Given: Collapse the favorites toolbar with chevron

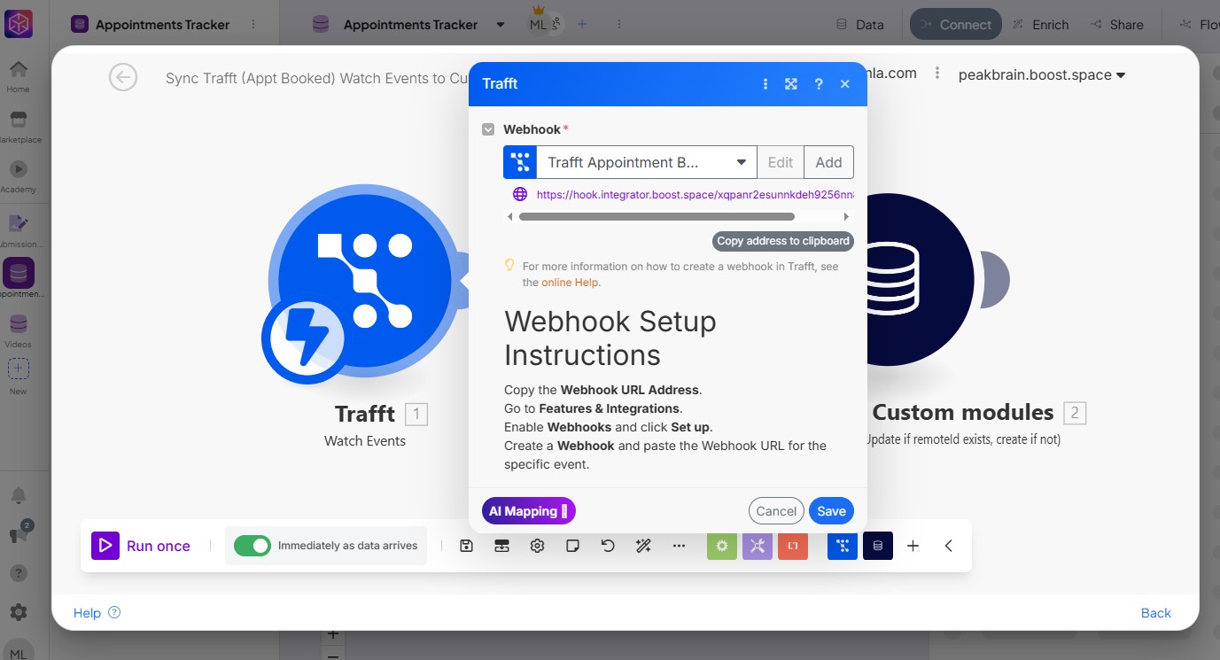Looking at the screenshot, I should coord(949,546).
